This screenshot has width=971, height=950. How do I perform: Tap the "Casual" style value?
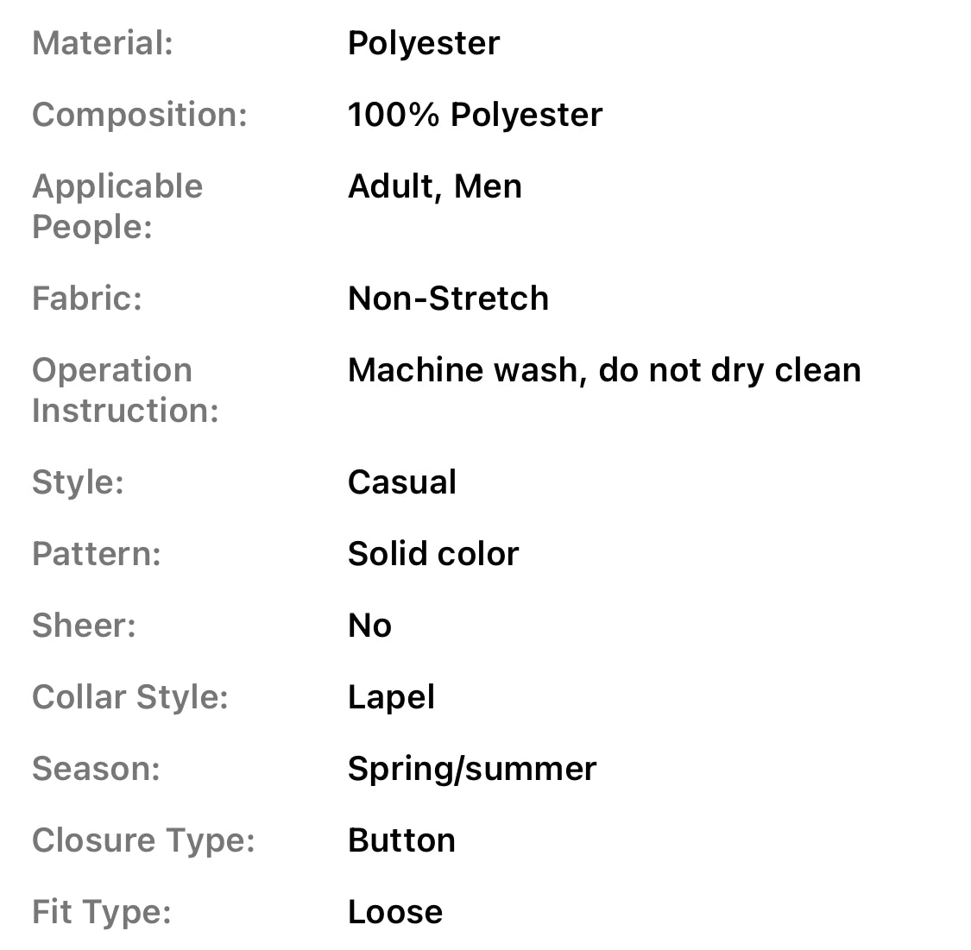click(x=401, y=482)
